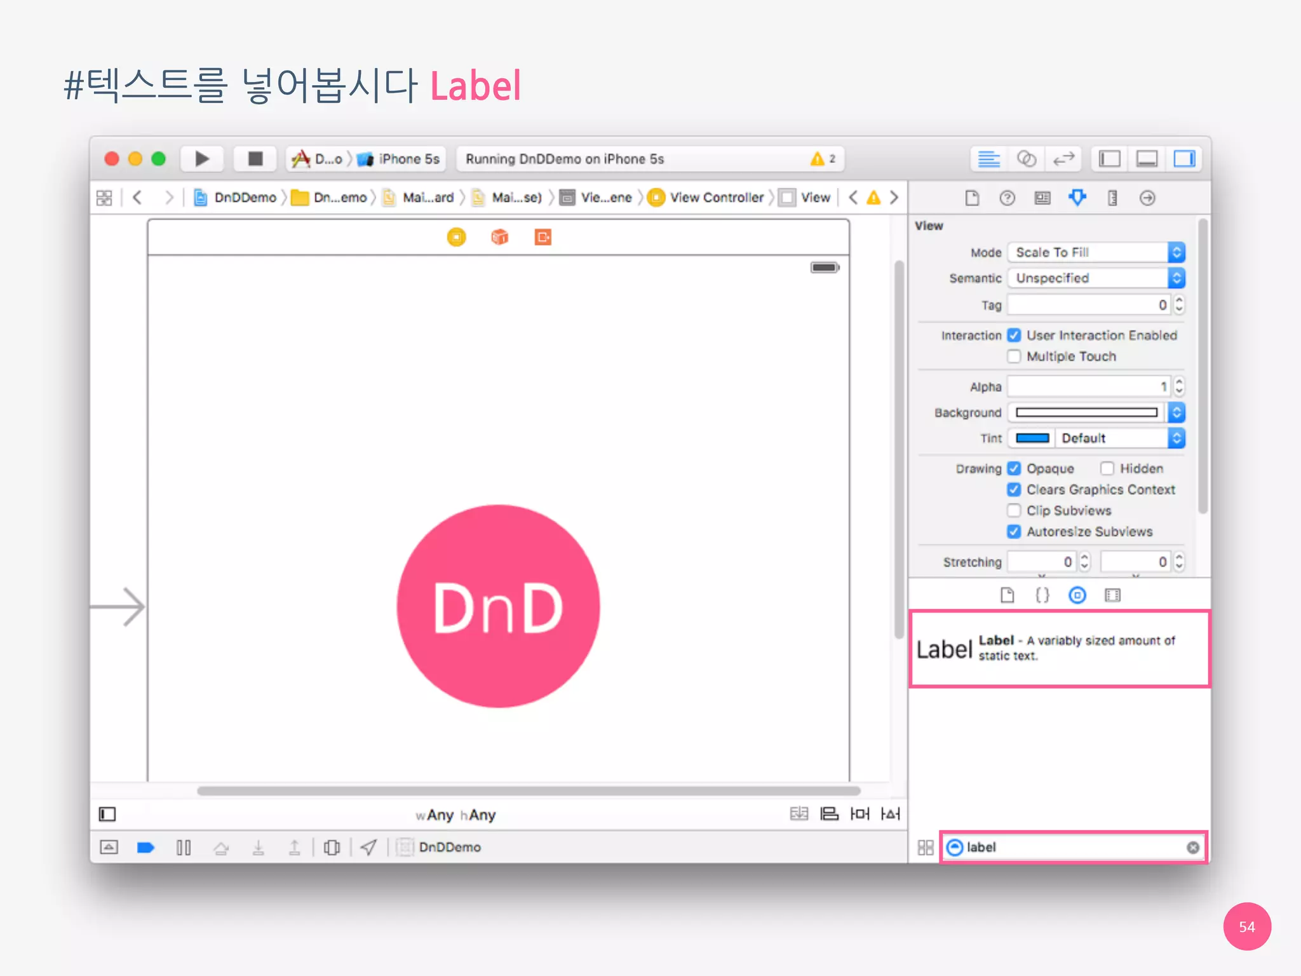Toggle the Opaque checkbox
The width and height of the screenshot is (1301, 976).
tap(1014, 469)
